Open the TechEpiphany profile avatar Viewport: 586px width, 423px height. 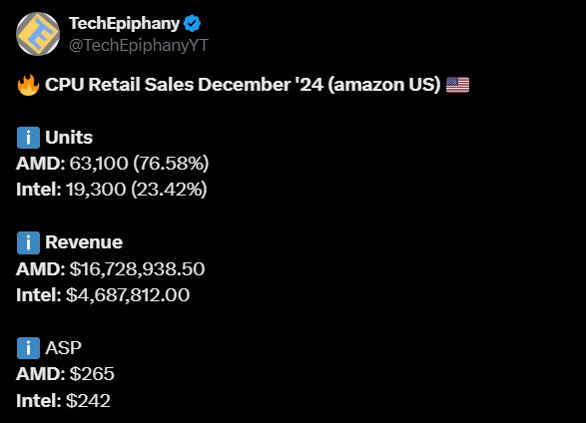[x=38, y=34]
